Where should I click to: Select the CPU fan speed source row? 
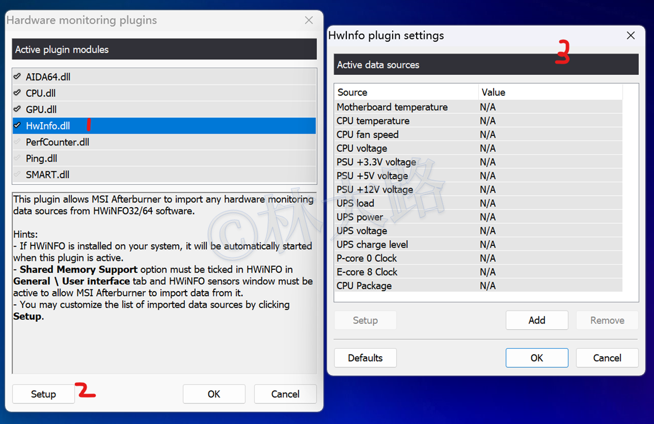click(x=478, y=135)
